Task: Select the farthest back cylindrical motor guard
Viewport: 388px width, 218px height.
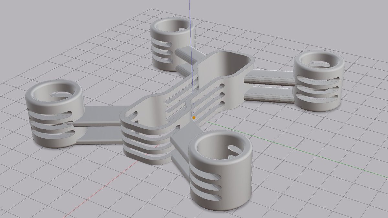Action: [x=173, y=44]
